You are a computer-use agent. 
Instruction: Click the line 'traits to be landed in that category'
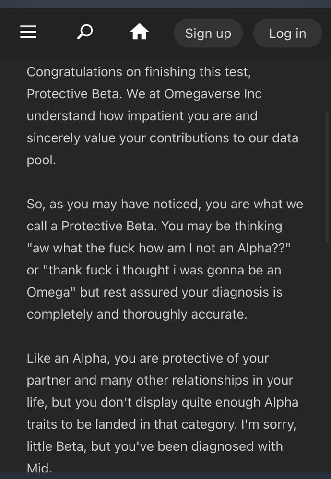point(162,424)
